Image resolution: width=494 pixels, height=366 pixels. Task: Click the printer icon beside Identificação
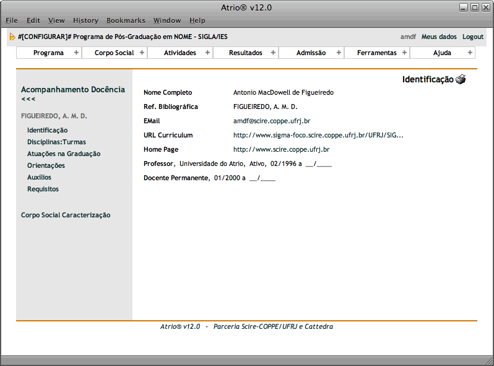[x=461, y=79]
